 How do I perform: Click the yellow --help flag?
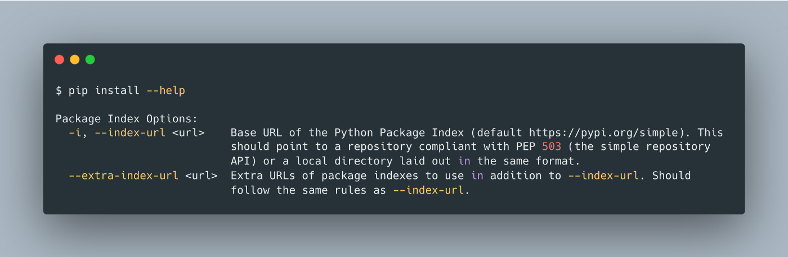165,90
